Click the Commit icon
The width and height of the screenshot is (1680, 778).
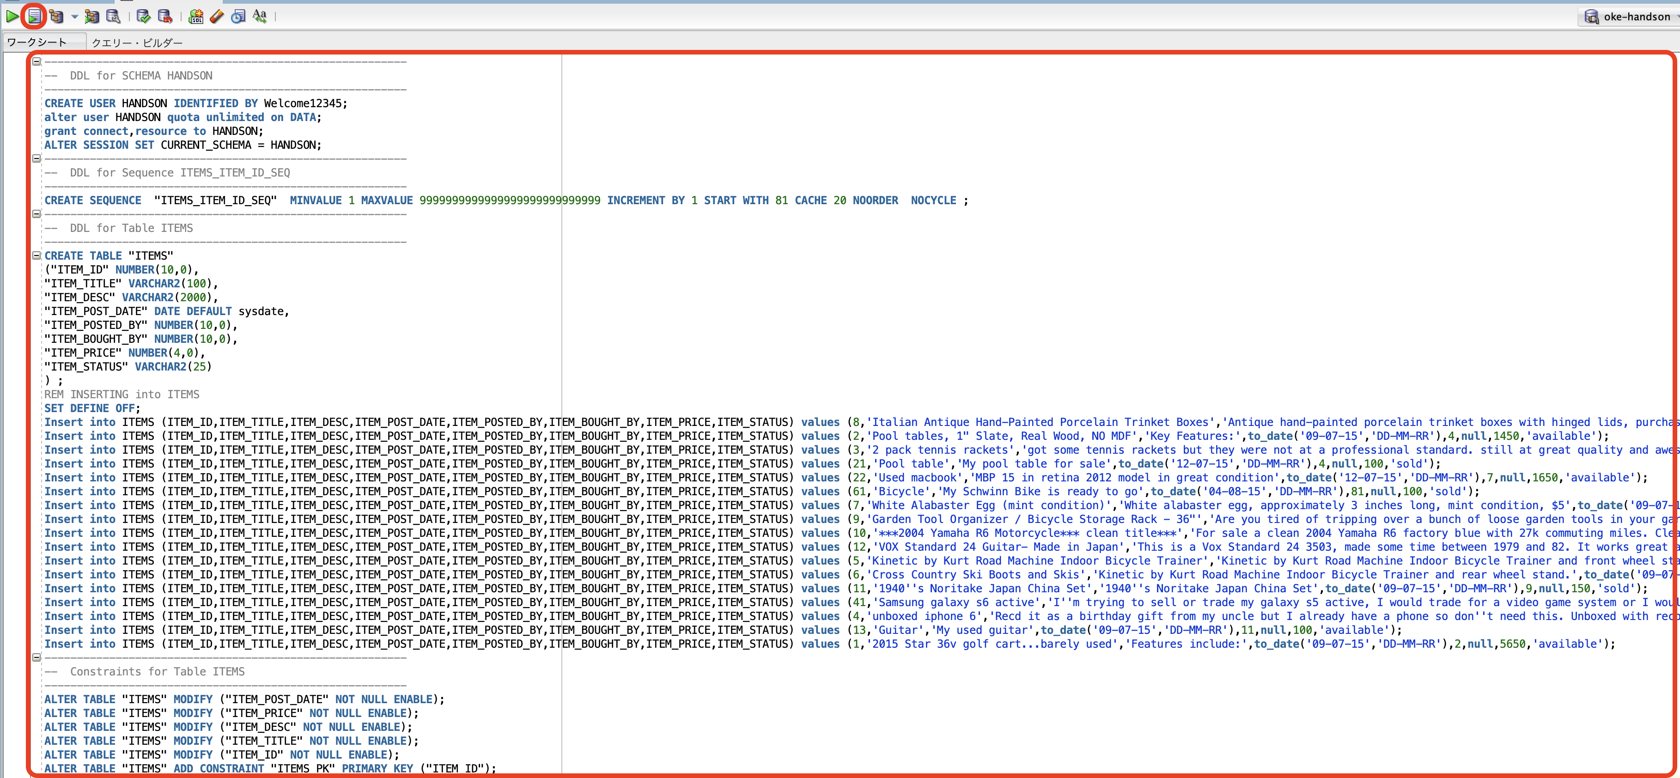pyautogui.click(x=144, y=16)
